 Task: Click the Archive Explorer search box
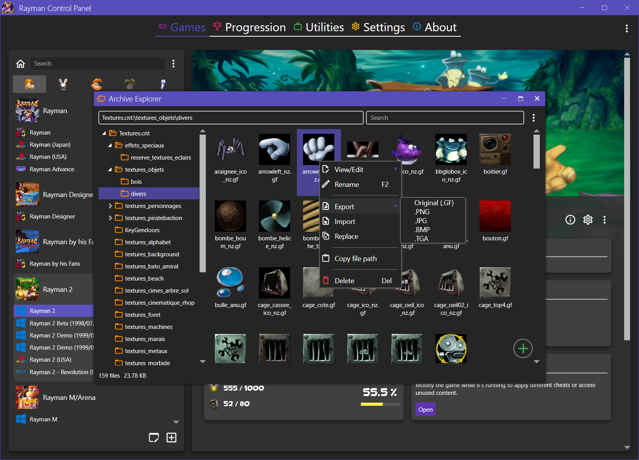445,118
